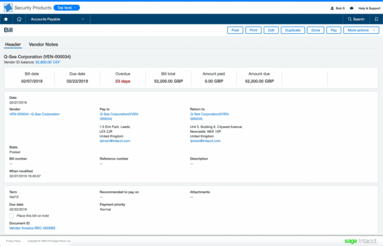The image size is (383, 246).
Task: Open the bookmark icon in navigation bar
Action: [376, 19]
